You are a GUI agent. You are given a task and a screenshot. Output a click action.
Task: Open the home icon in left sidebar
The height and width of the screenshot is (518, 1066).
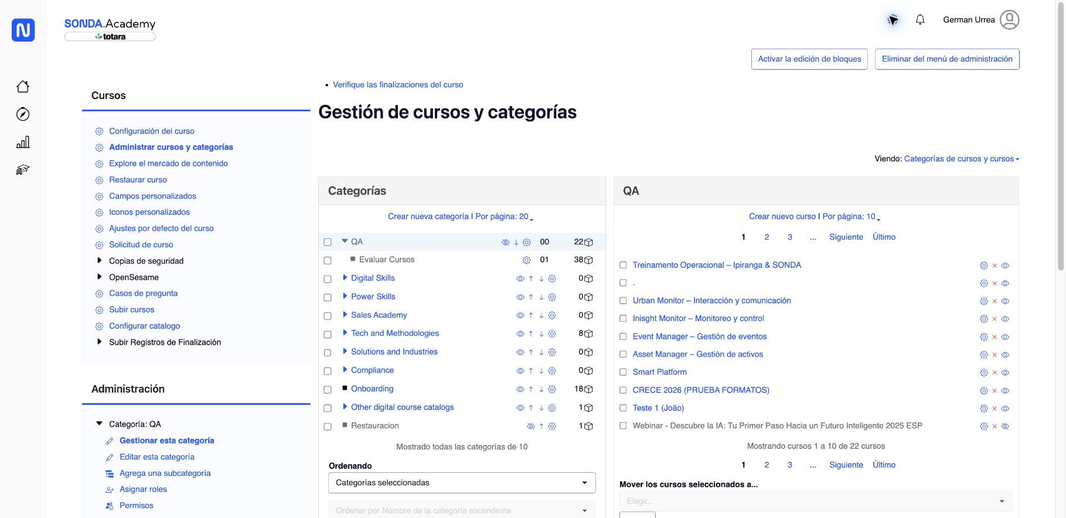click(x=23, y=87)
